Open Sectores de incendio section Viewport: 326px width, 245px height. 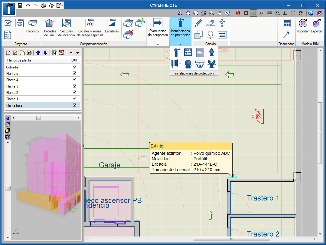tap(67, 28)
